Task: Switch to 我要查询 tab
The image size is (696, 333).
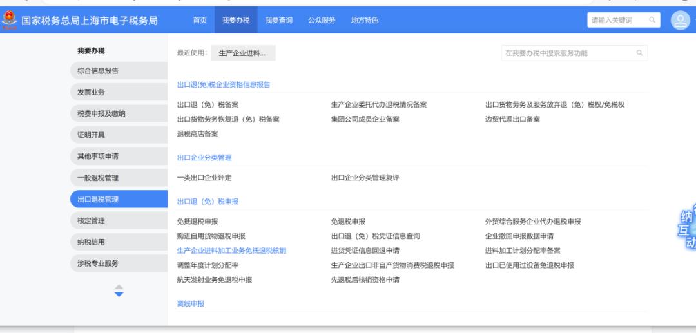Action: point(279,21)
